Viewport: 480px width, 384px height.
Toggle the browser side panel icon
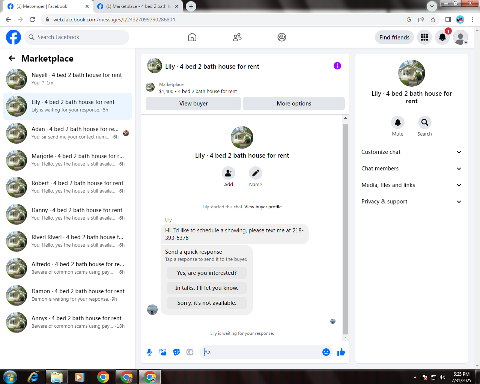pyautogui.click(x=448, y=20)
